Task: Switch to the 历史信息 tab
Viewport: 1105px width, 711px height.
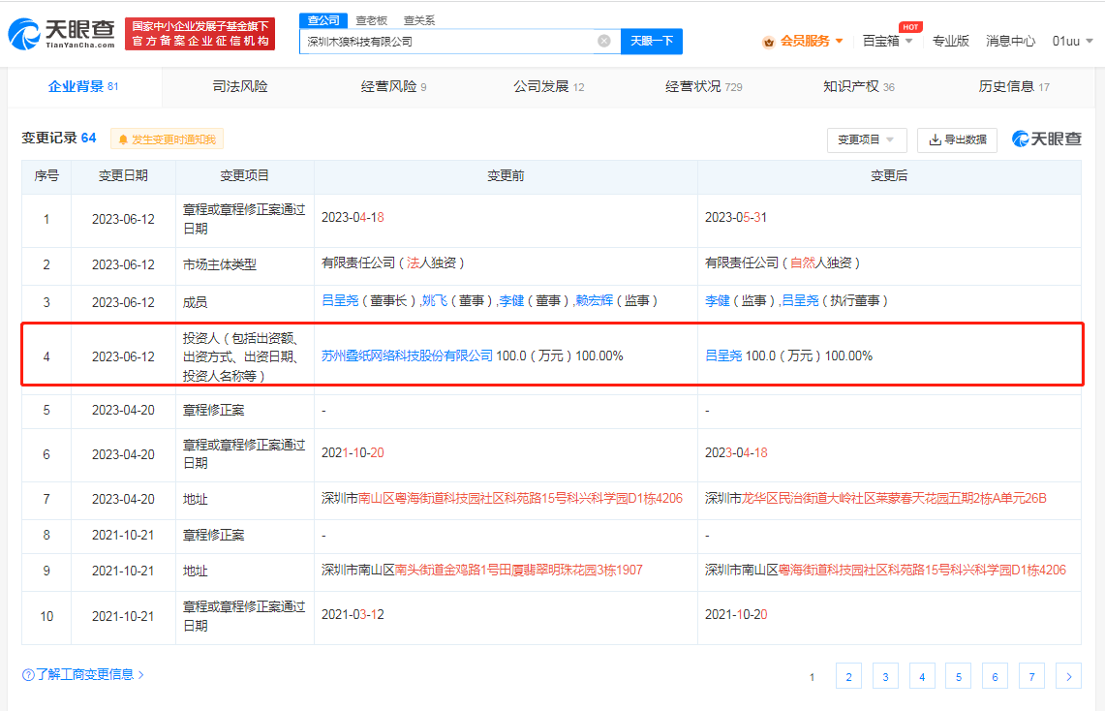Action: click(1013, 86)
